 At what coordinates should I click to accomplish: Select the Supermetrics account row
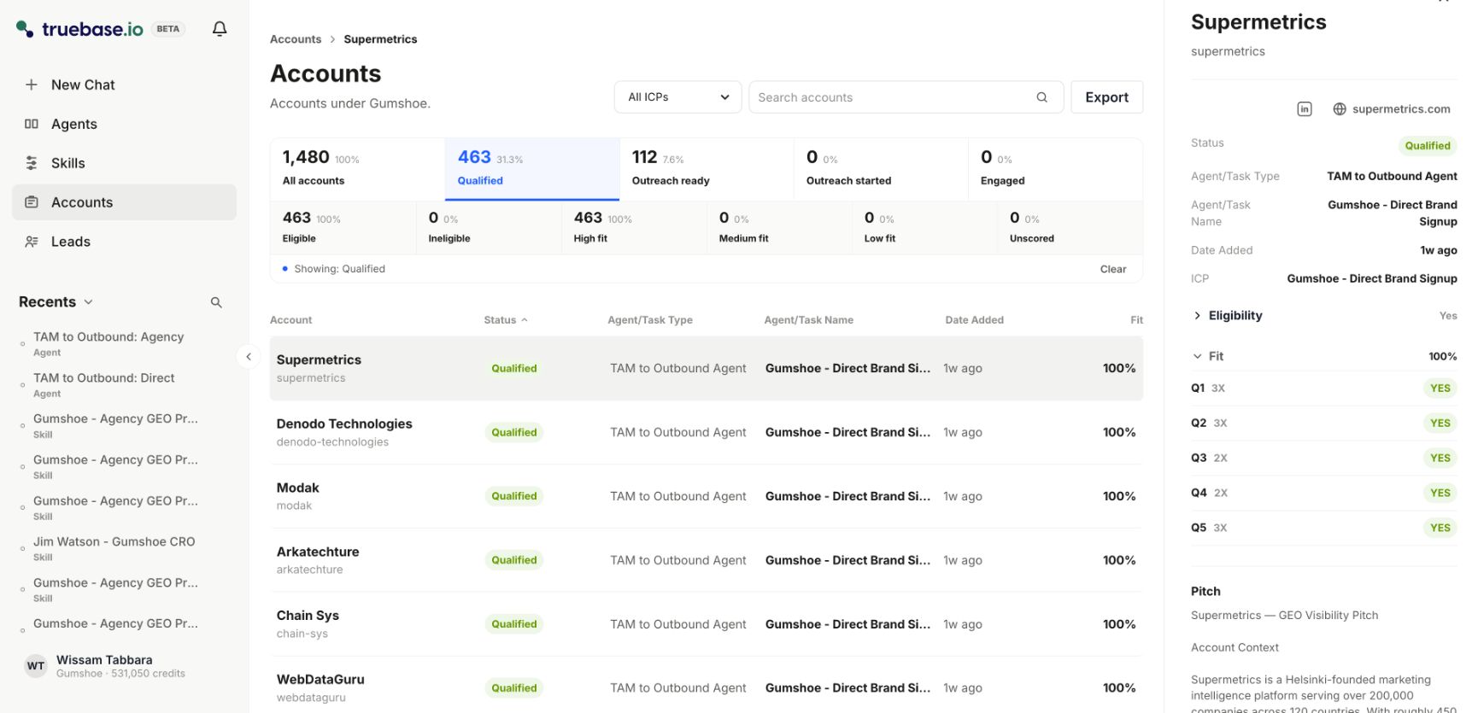[707, 368]
